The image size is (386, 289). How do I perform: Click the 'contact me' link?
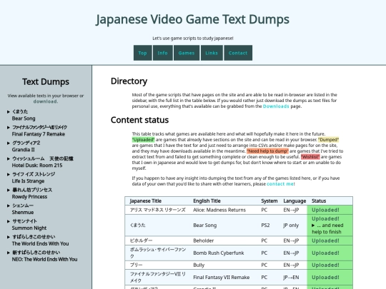[280, 184]
